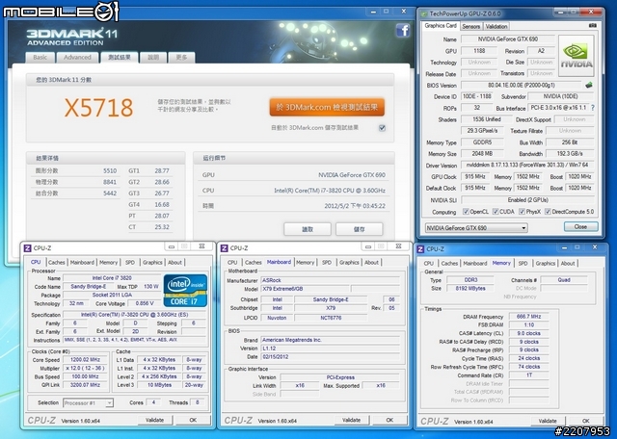Switch to the Advanced tab in 3DMark
617x439 pixels.
[x=77, y=58]
